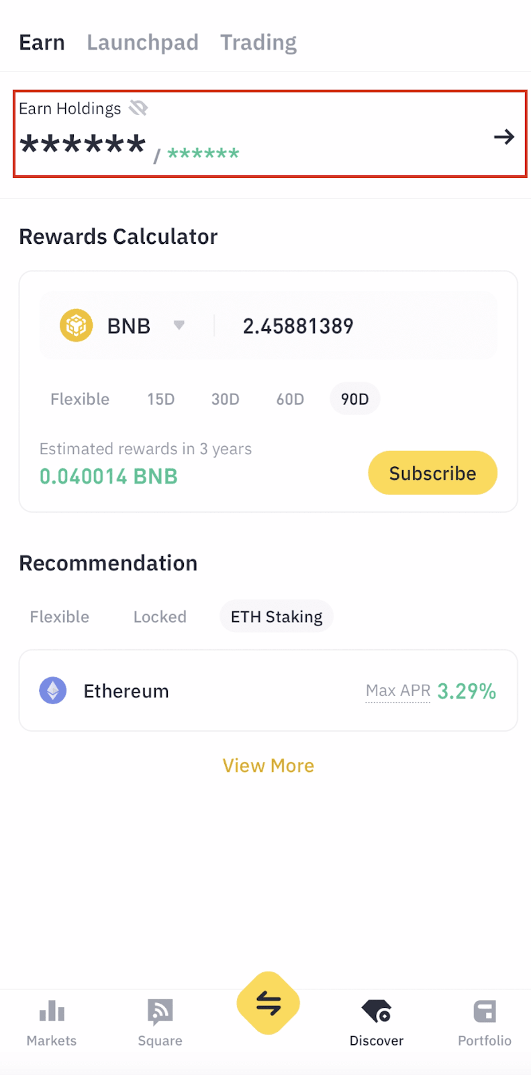Click the Ethereum logo icon
Image resolution: width=531 pixels, height=1075 pixels.
(53, 691)
